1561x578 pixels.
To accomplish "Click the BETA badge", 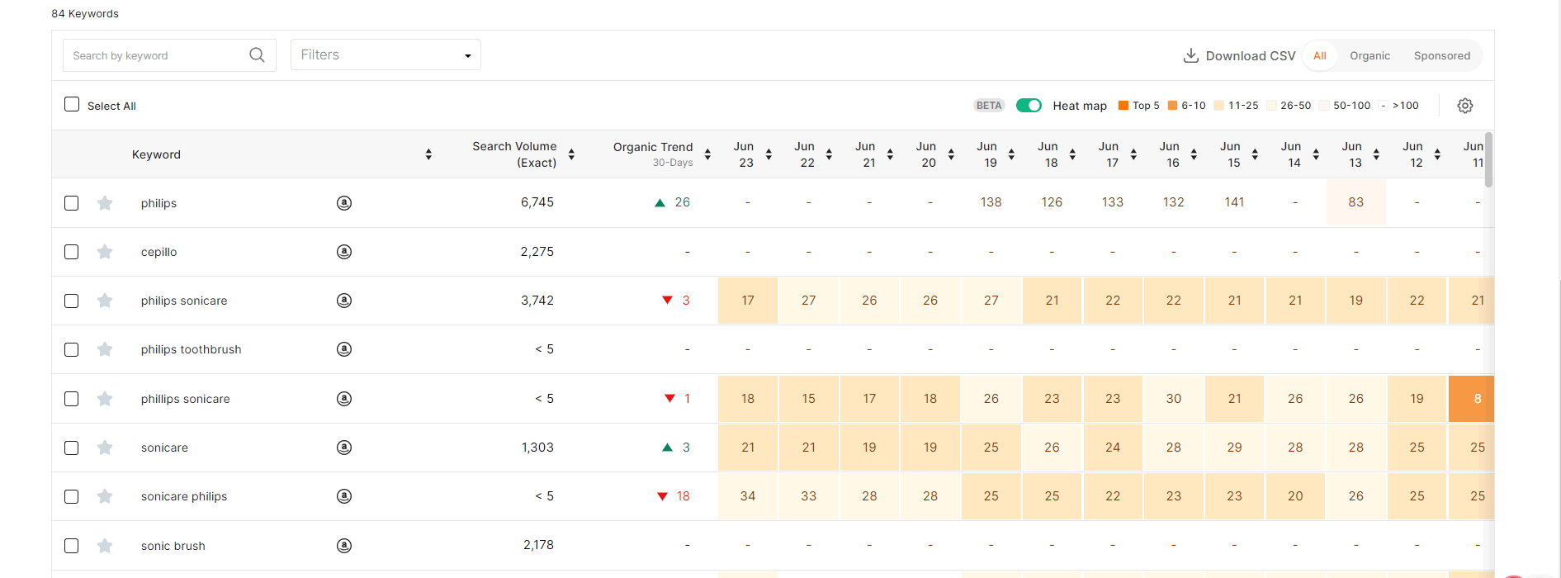I will (x=989, y=105).
